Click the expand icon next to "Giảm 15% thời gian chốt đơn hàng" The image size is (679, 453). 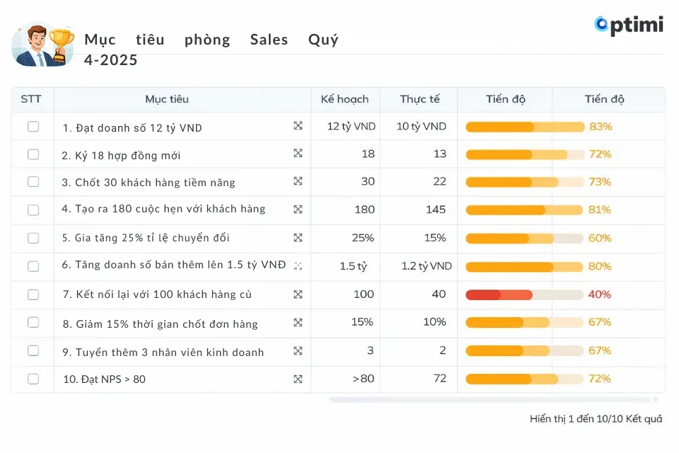(x=299, y=323)
